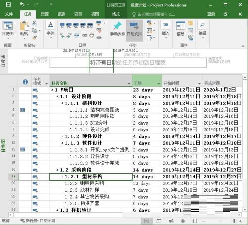Screen dimensions: 248x225
Task: Switch to the View (视图) tab
Action: click(95, 14)
